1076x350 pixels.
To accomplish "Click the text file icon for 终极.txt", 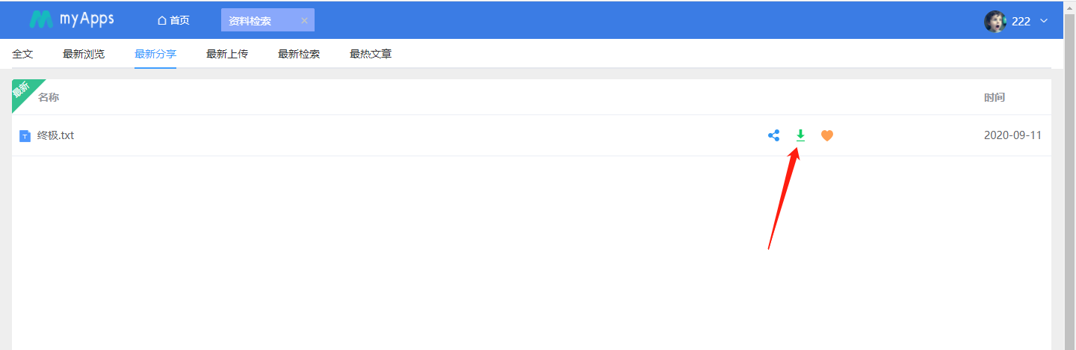I will (x=25, y=136).
